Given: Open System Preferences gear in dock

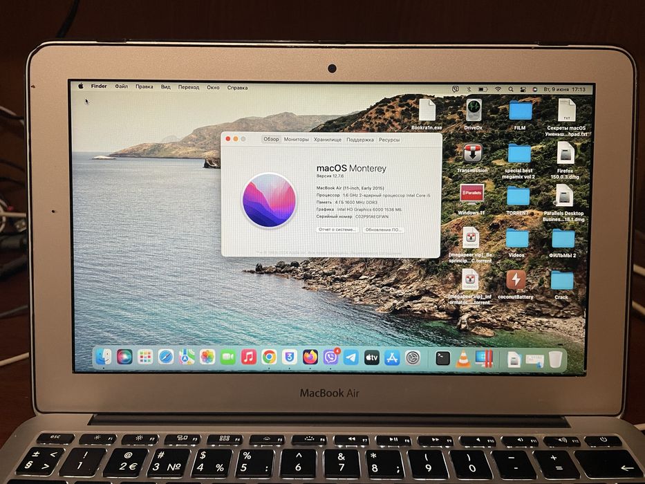Looking at the screenshot, I should (x=413, y=358).
